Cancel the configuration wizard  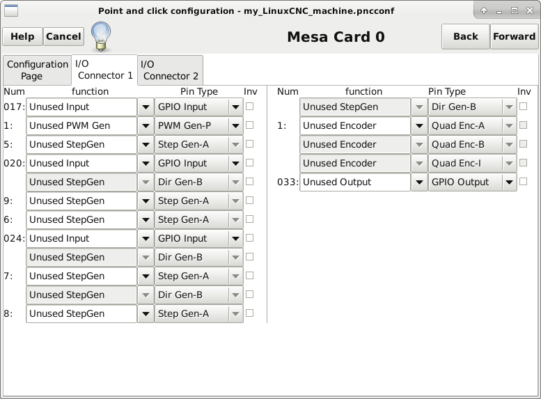click(63, 36)
